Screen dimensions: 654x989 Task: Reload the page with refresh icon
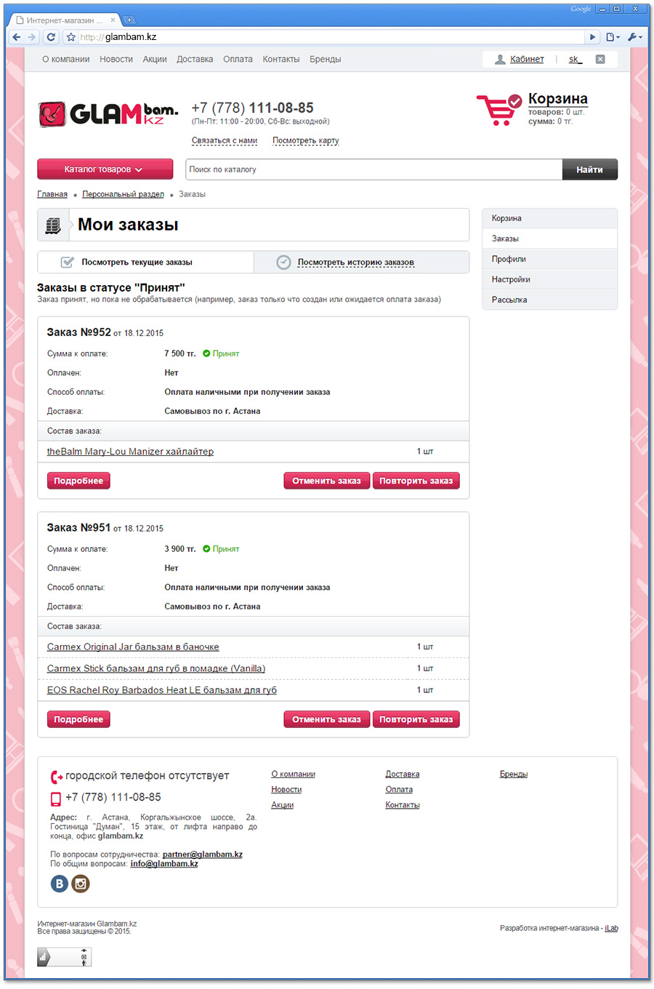51,37
